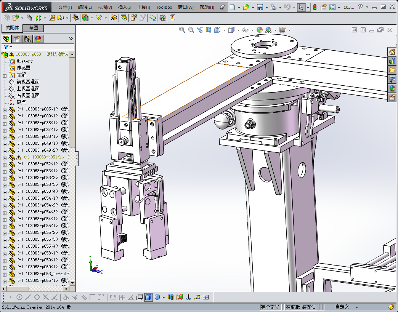398x312 pixels.
Task: Expand the 注解 annotations folder
Action: pyautogui.click(x=5, y=75)
